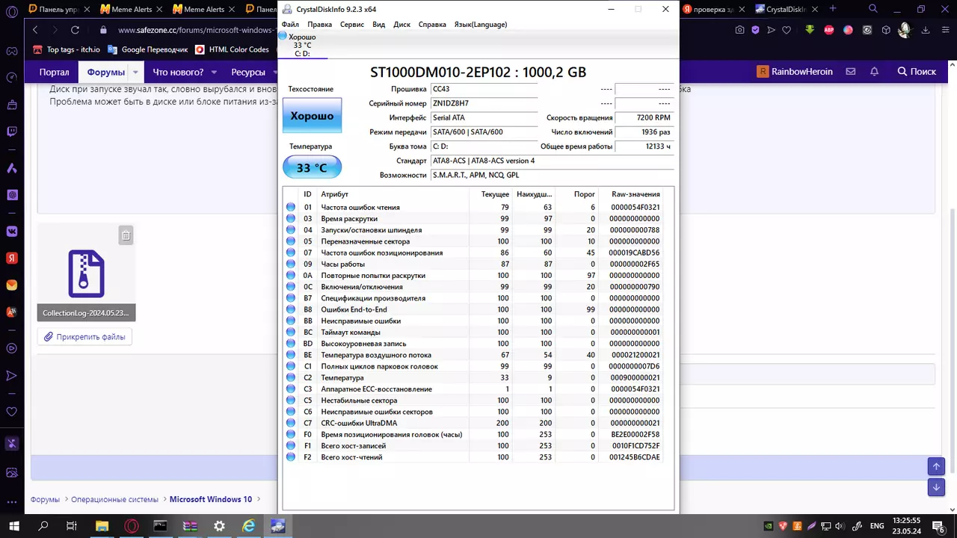Open the Top tags - itch.io bookmark
The image size is (957, 538).
(x=67, y=50)
